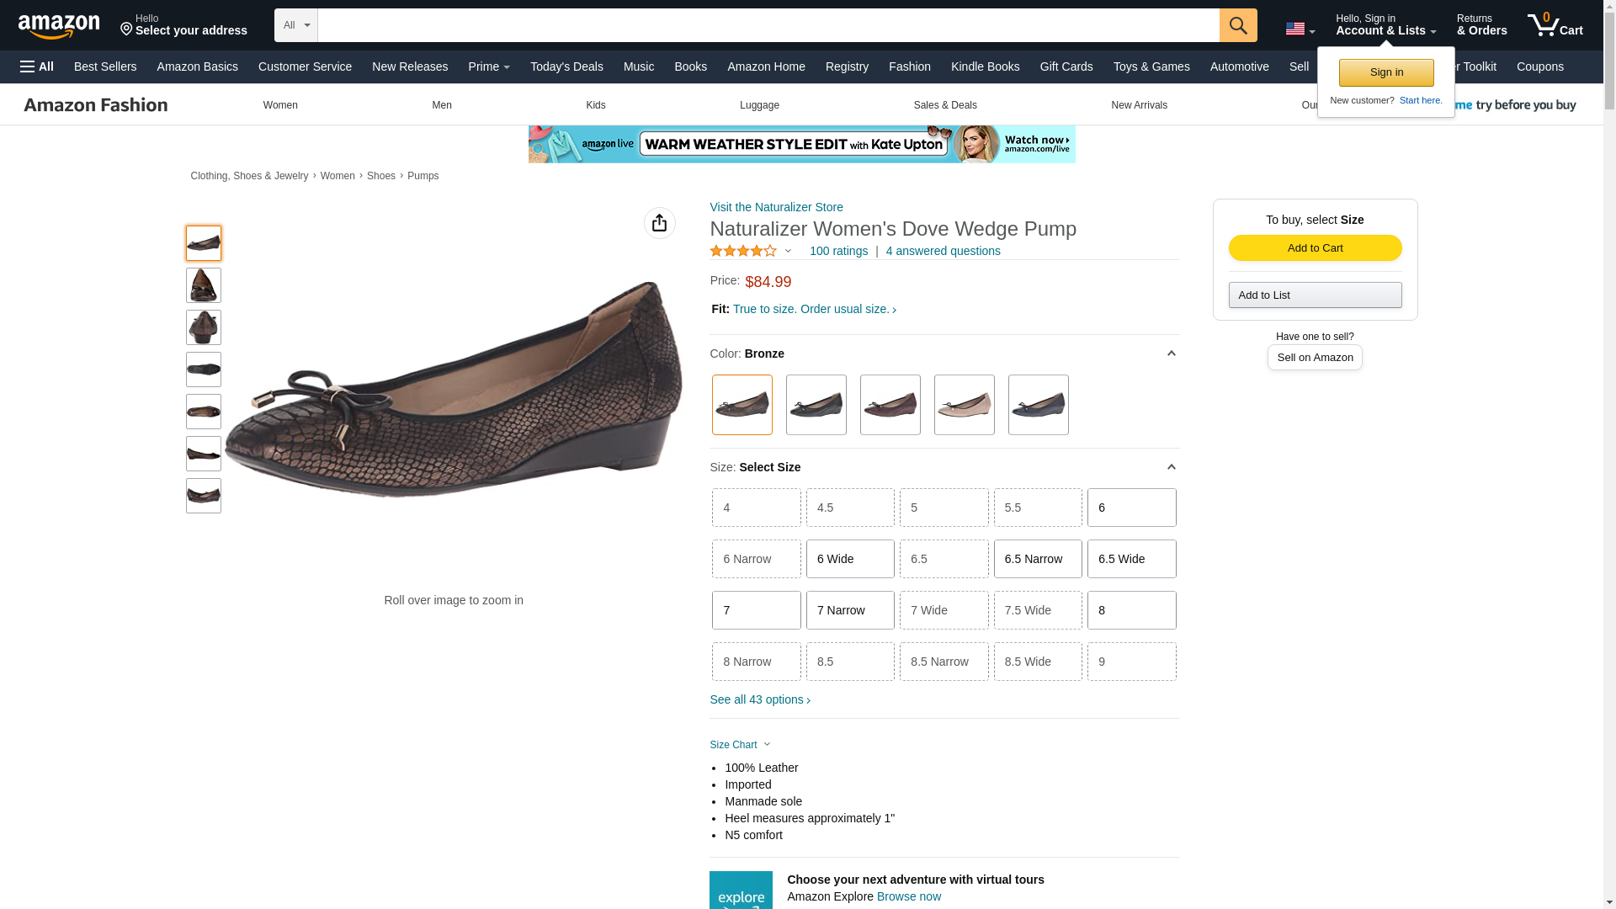This screenshot has height=909, width=1616.
Task: Expand the Size Chart dropdown
Action: click(x=740, y=745)
